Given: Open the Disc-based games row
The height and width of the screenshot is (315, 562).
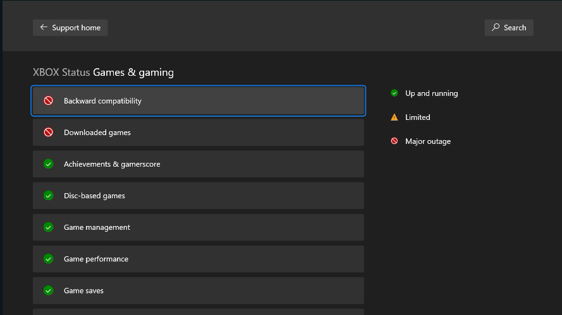Looking at the screenshot, I should (x=199, y=196).
